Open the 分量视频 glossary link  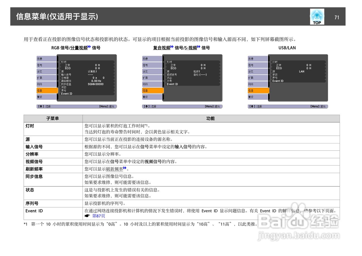[79, 48]
